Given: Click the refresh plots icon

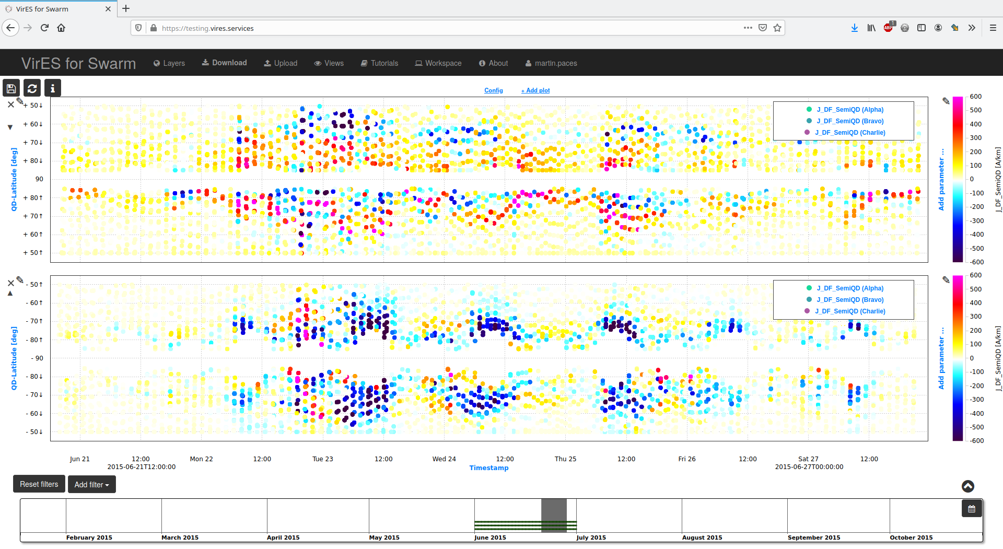Looking at the screenshot, I should [x=32, y=88].
